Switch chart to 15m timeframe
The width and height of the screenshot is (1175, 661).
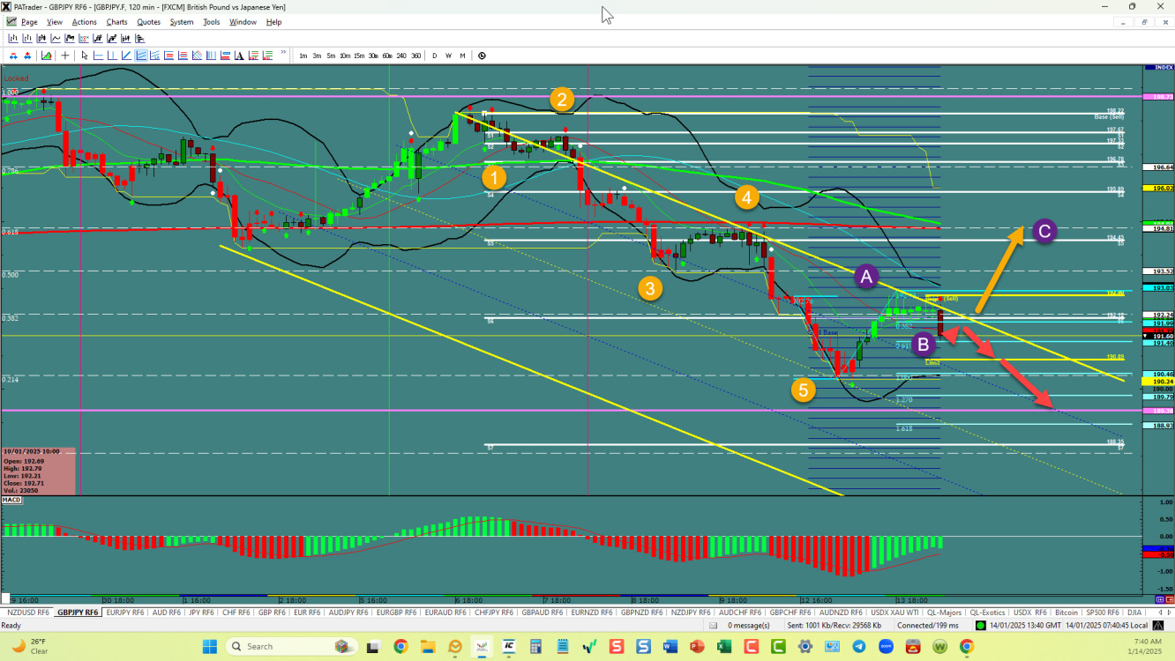(359, 56)
